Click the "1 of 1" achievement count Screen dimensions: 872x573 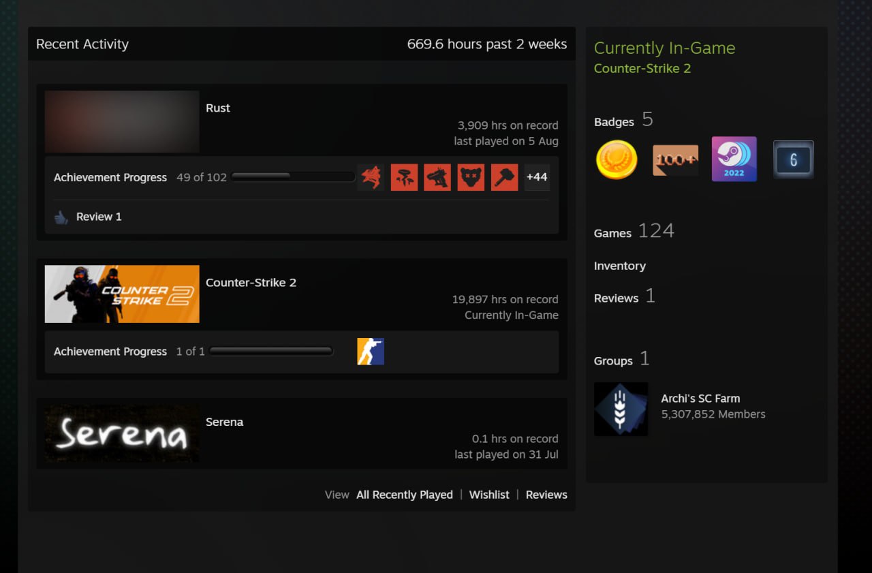click(191, 352)
